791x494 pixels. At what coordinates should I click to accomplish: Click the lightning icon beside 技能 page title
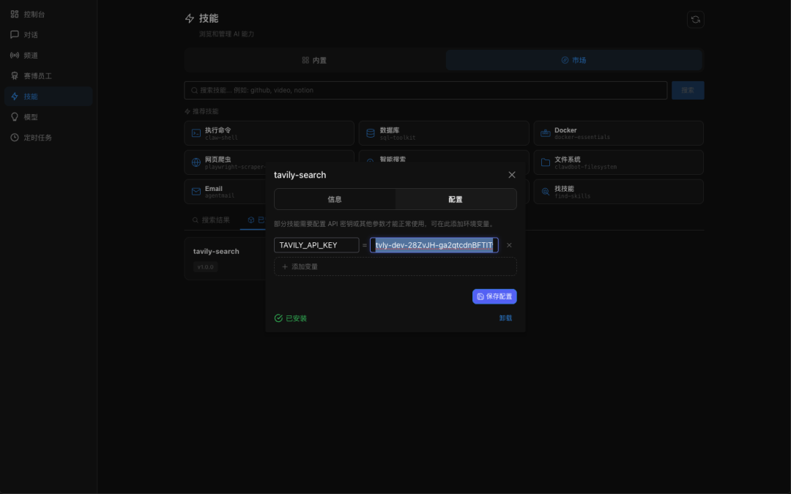190,18
